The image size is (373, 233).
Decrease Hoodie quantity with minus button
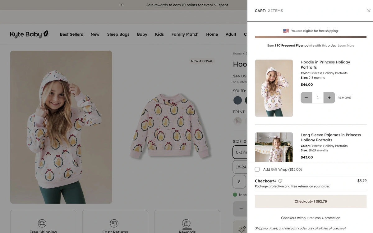point(306,98)
